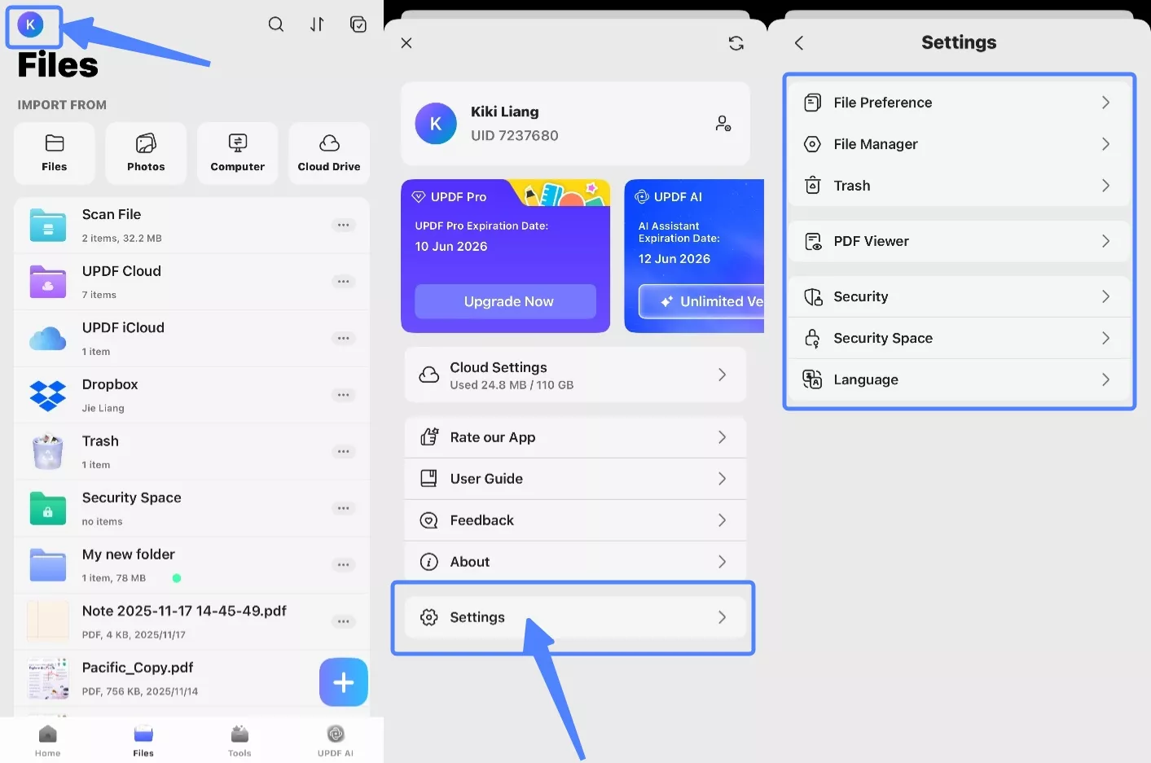The height and width of the screenshot is (763, 1151).
Task: Open the Note 2025-11-17 14-45-49.pdf thumbnail
Action: coord(48,621)
